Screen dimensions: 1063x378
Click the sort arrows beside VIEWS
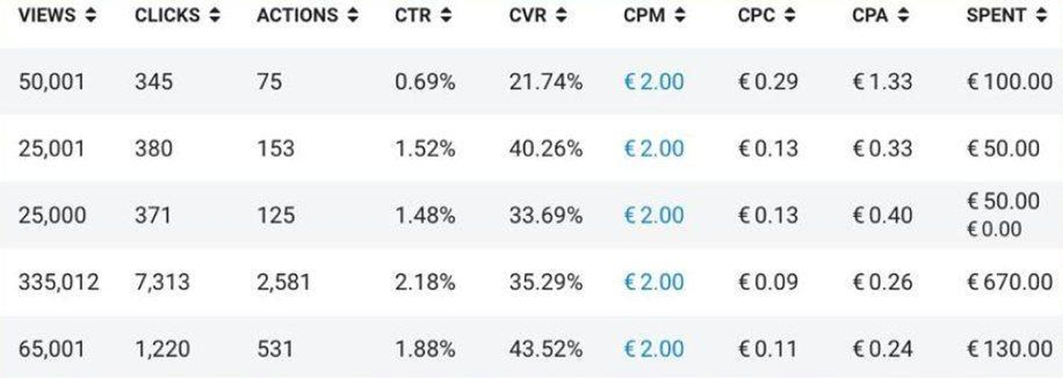click(x=91, y=16)
